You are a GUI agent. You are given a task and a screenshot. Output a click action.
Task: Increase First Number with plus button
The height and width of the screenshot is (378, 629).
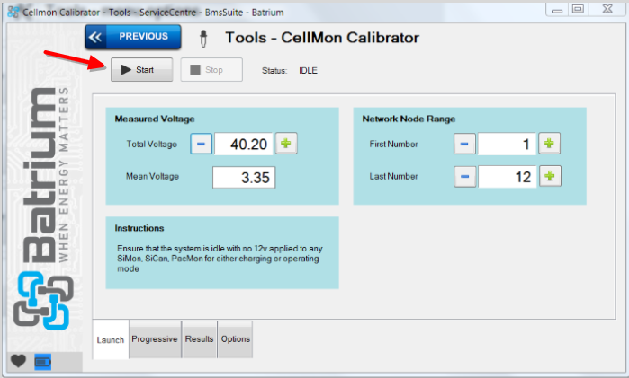coord(549,144)
